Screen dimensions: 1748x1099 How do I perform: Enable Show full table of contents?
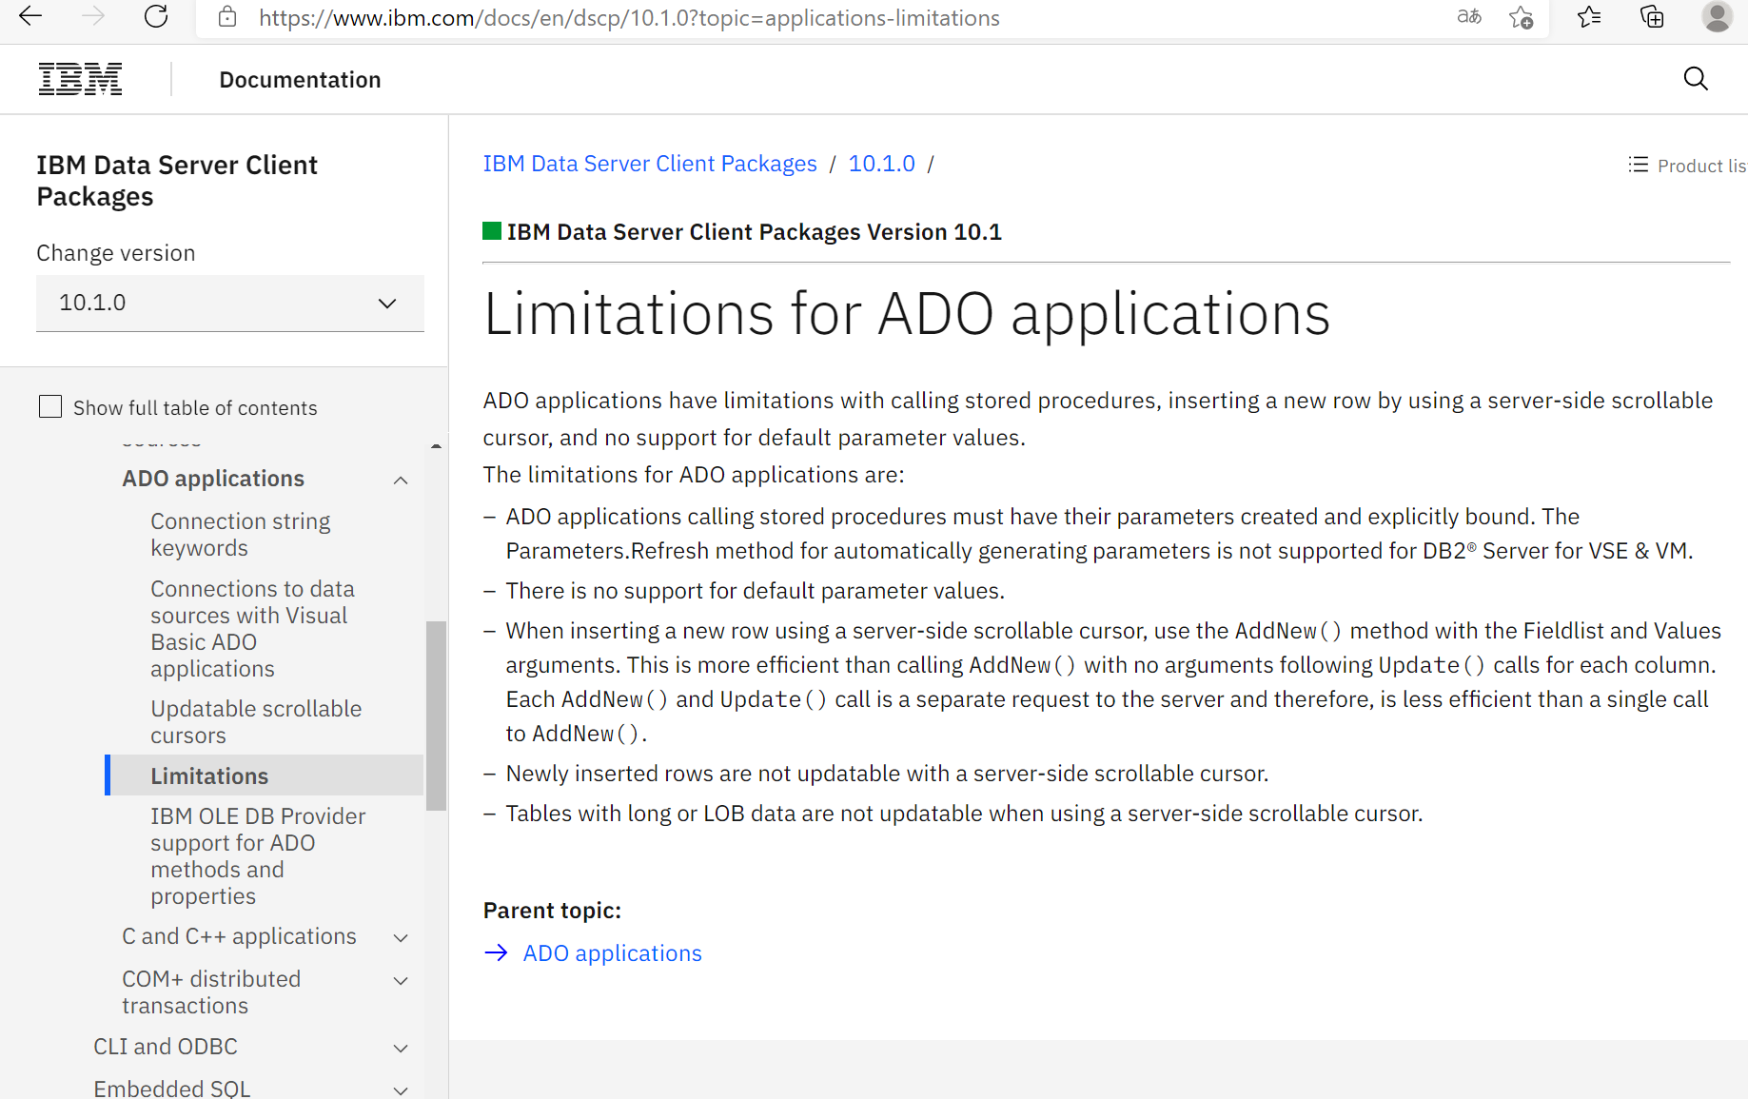pos(50,407)
